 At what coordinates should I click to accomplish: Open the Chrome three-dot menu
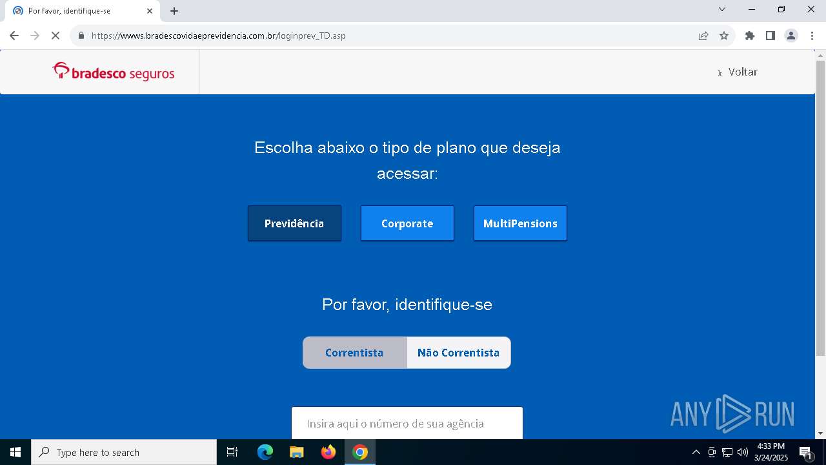coord(812,36)
